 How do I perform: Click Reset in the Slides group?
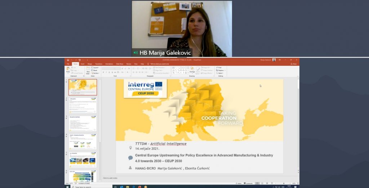click(94, 70)
